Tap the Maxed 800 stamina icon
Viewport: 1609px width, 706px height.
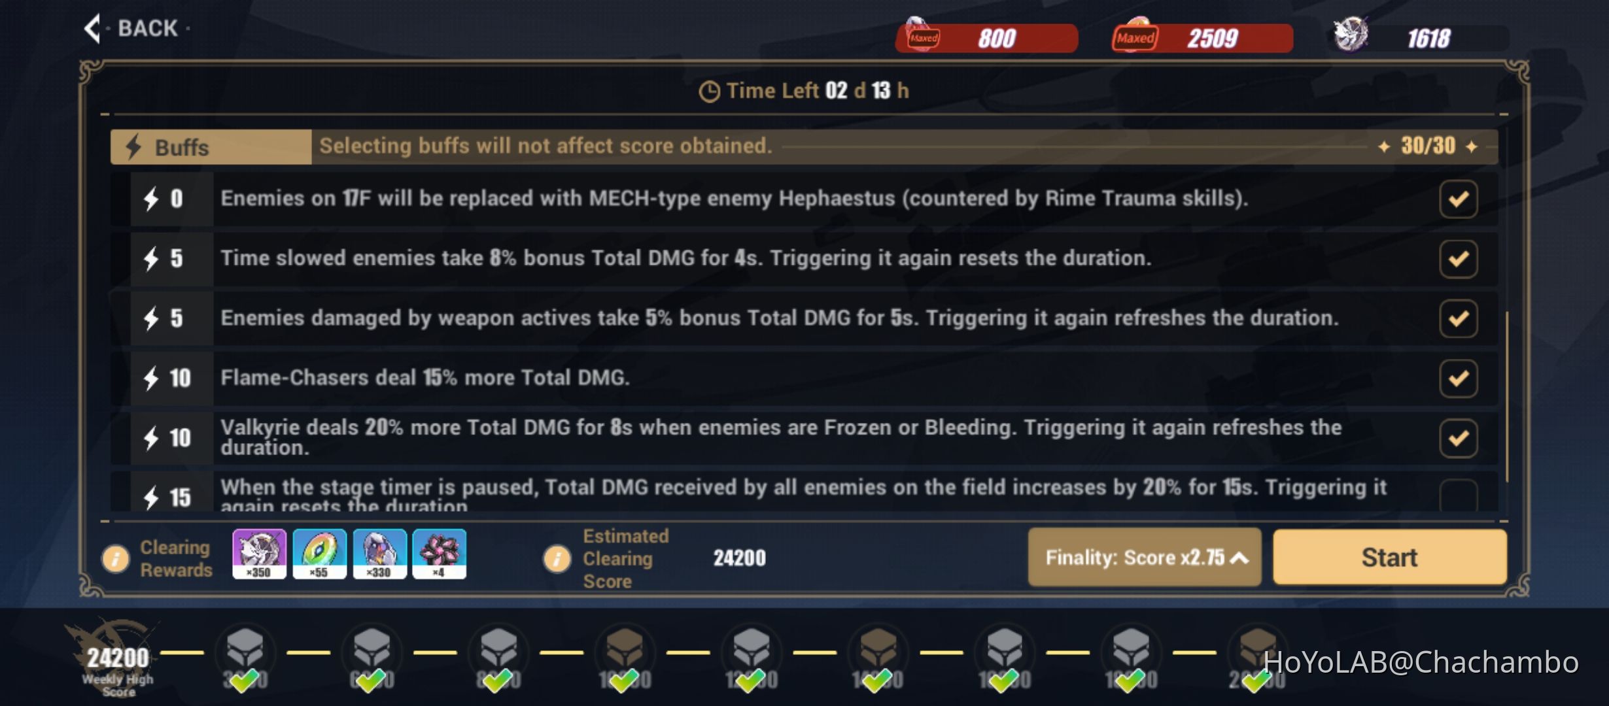[x=923, y=36]
